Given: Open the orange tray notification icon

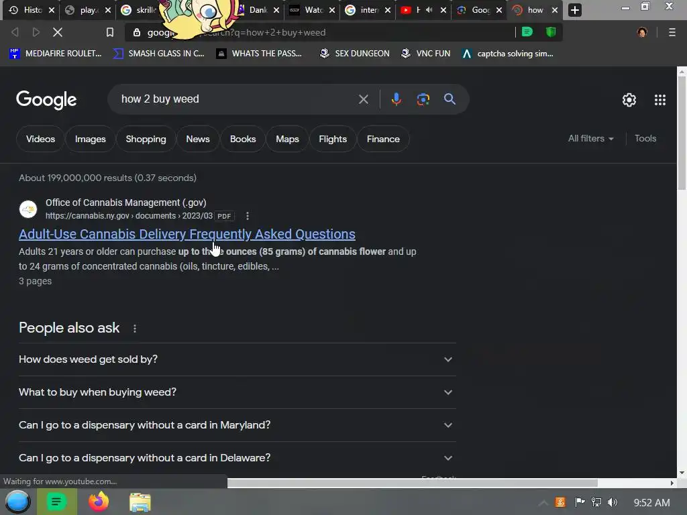Looking at the screenshot, I should [560, 502].
